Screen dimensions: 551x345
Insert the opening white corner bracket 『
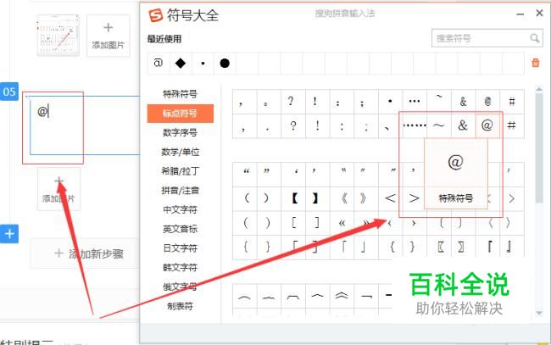click(487, 248)
